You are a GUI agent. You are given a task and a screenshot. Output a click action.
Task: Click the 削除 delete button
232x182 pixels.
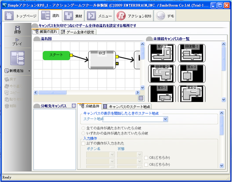tap(10, 106)
